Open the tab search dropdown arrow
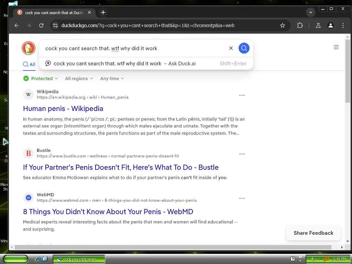The height and width of the screenshot is (264, 352). 311,12
